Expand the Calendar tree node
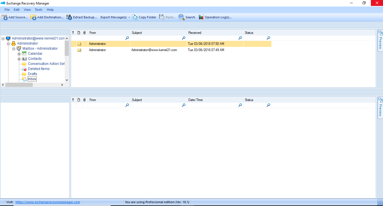The height and width of the screenshot is (206, 383). pos(19,54)
